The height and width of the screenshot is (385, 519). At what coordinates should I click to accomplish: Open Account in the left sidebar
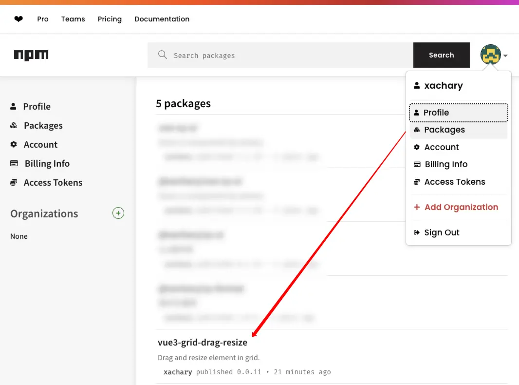click(40, 144)
